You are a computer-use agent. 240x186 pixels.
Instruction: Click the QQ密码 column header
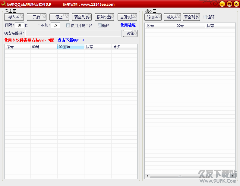pos(71,47)
